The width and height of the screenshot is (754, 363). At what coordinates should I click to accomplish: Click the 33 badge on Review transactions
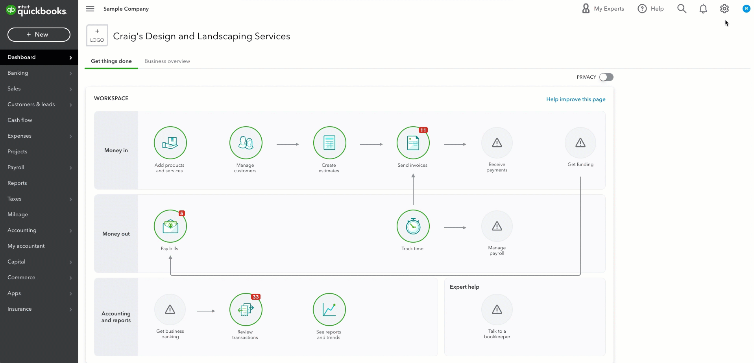(x=256, y=297)
